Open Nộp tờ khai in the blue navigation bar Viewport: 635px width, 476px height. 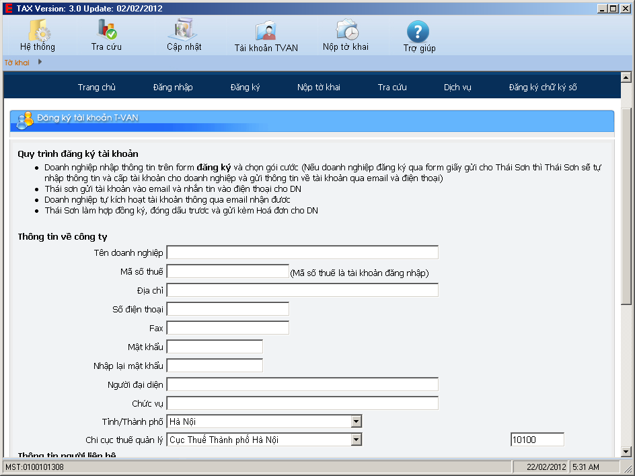319,87
